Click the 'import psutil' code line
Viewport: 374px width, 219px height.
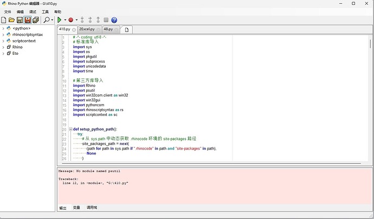[x=83, y=91]
